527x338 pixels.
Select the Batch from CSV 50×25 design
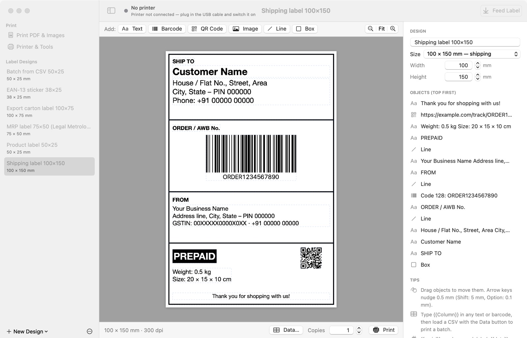click(x=49, y=75)
